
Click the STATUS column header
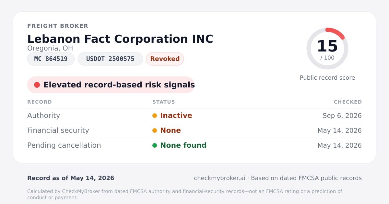164,102
